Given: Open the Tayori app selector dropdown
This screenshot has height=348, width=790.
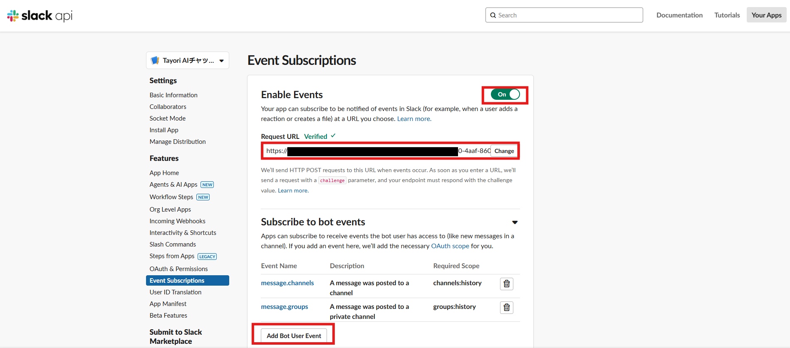Looking at the screenshot, I should tap(221, 61).
